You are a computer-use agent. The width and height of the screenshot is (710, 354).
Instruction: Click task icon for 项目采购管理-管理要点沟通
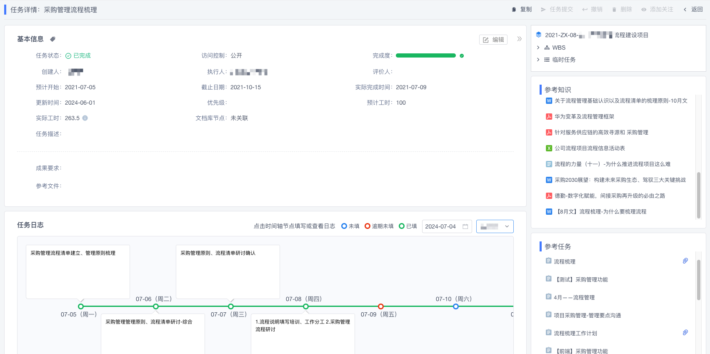(549, 314)
